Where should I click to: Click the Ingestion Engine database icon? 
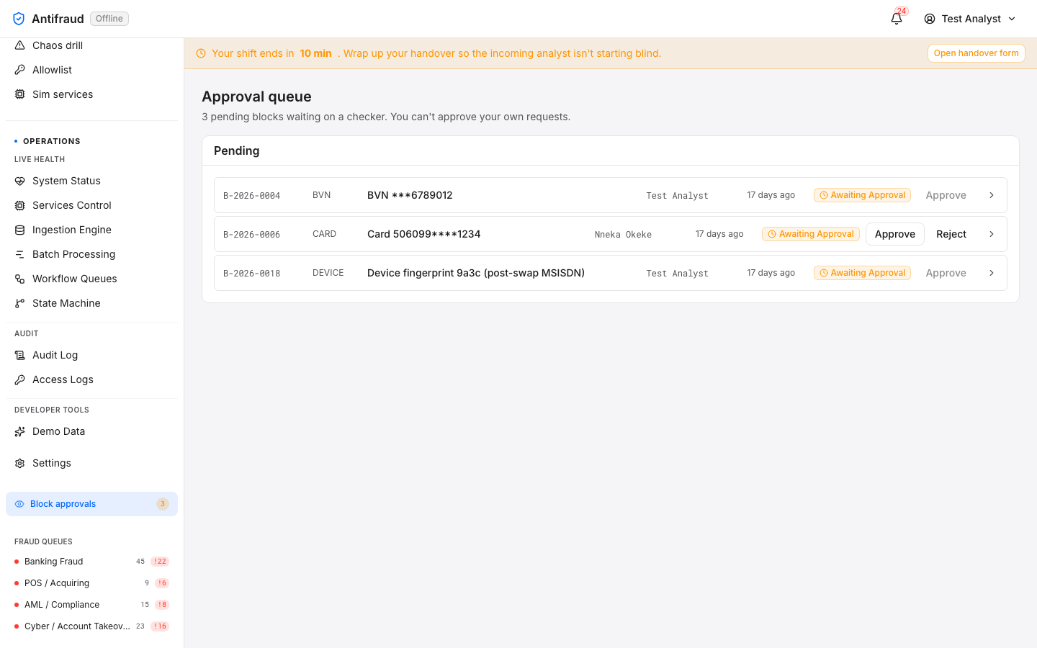20,230
